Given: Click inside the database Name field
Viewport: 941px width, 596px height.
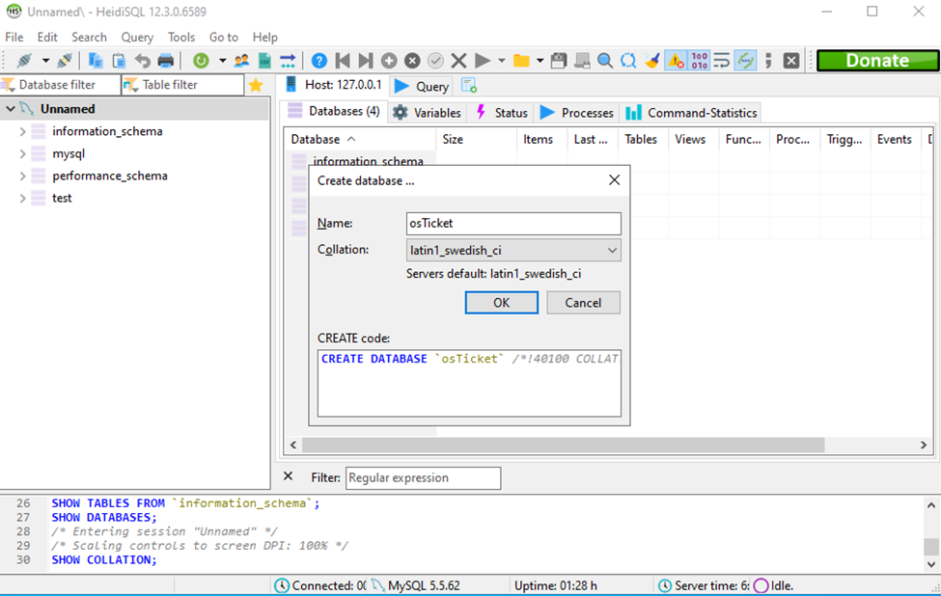Looking at the screenshot, I should tap(512, 223).
